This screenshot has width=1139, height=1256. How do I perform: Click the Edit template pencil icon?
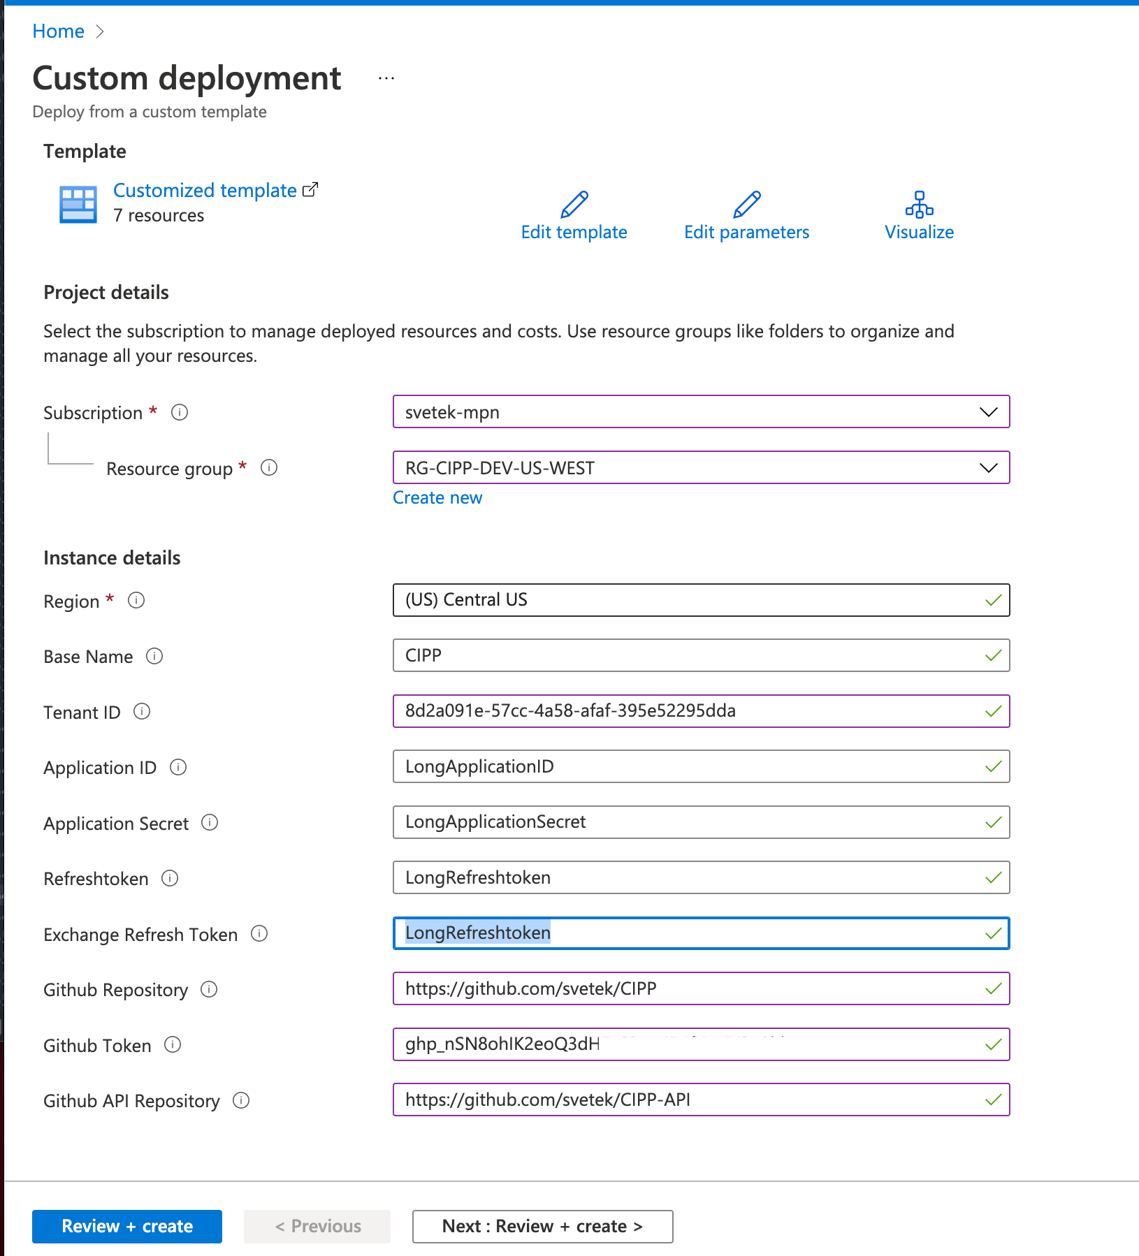[573, 205]
